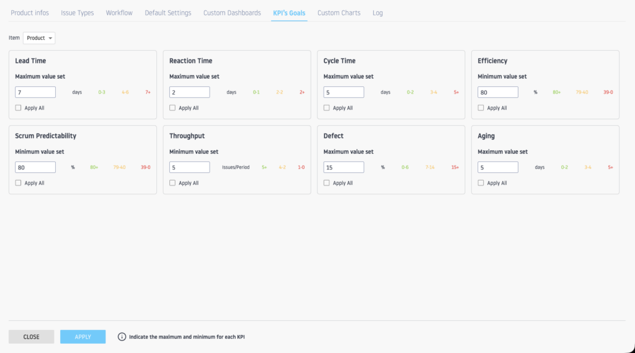Check Apply All under Reaction Time
The image size is (635, 353).
173,108
